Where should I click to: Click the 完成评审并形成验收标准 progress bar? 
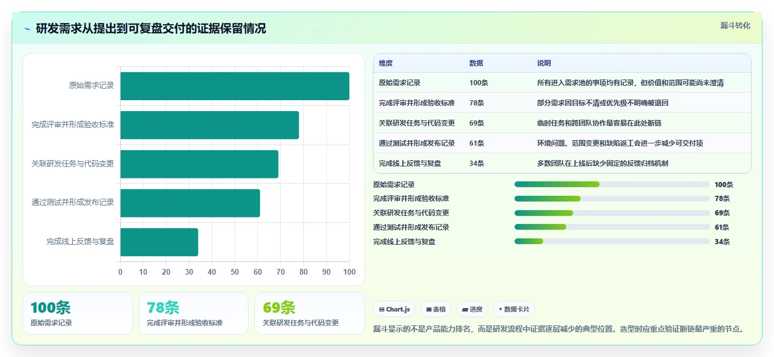[x=612, y=199]
